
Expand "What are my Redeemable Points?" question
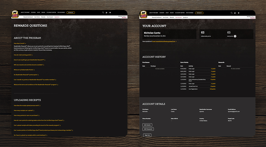24,70
